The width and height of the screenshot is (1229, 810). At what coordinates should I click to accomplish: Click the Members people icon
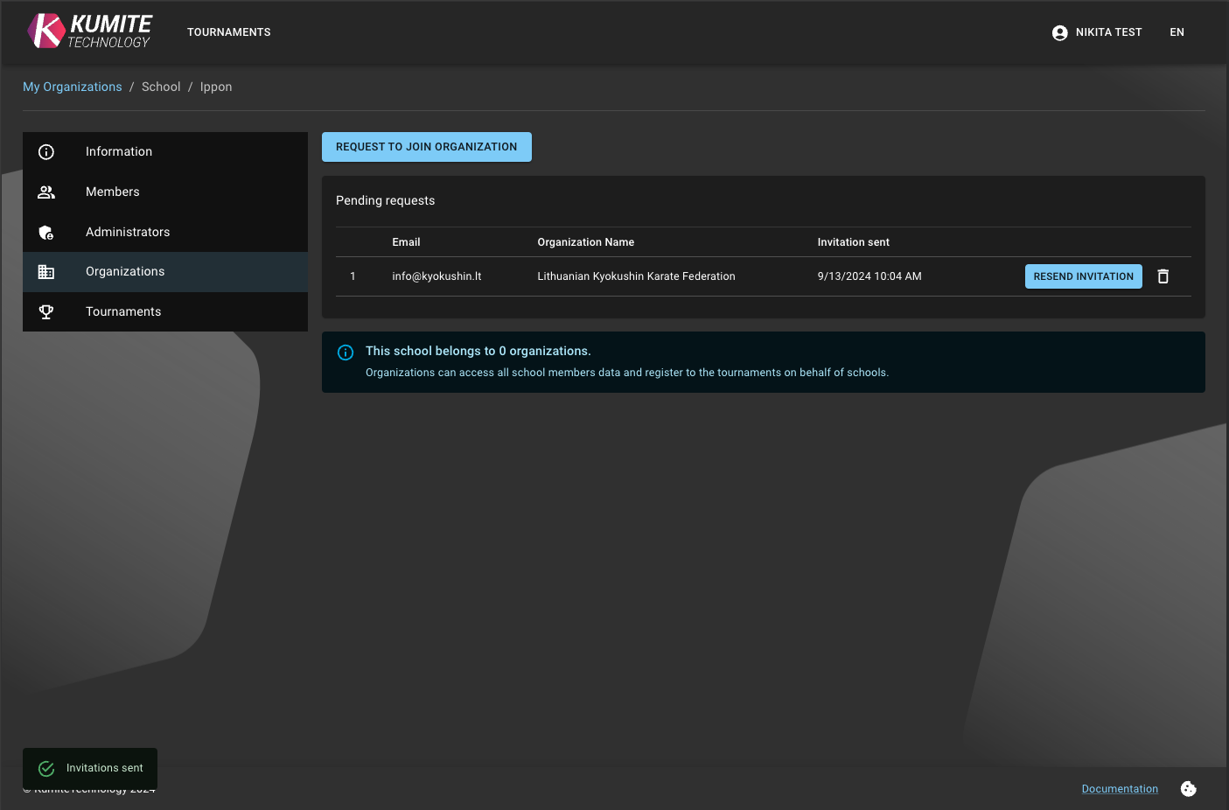tap(46, 192)
